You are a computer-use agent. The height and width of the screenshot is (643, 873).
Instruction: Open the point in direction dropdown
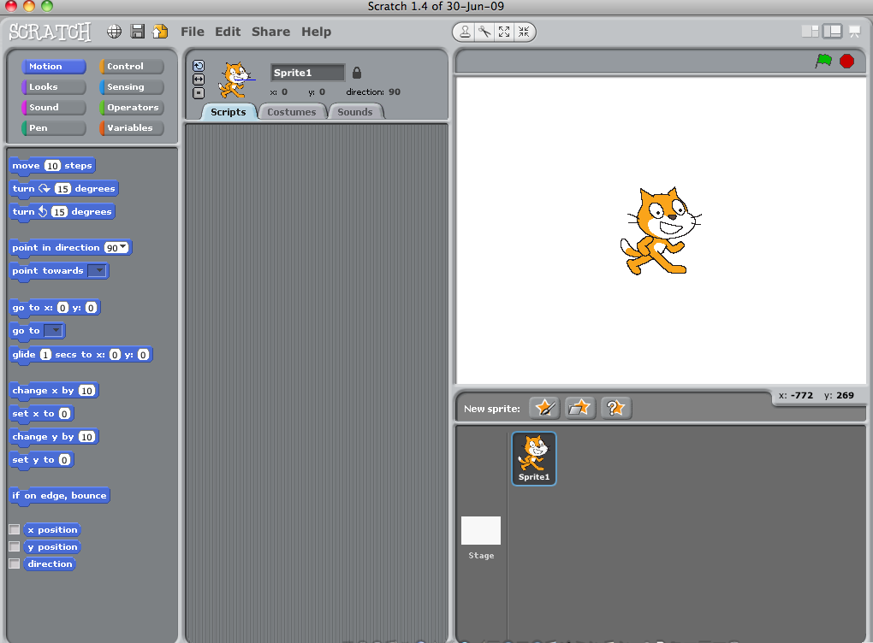point(122,247)
